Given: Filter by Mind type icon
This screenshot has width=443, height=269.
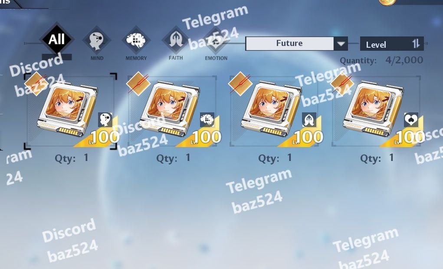Looking at the screenshot, I should [x=97, y=41].
